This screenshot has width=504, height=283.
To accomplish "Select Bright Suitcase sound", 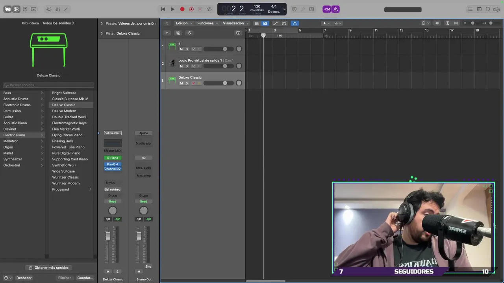I will click(64, 93).
